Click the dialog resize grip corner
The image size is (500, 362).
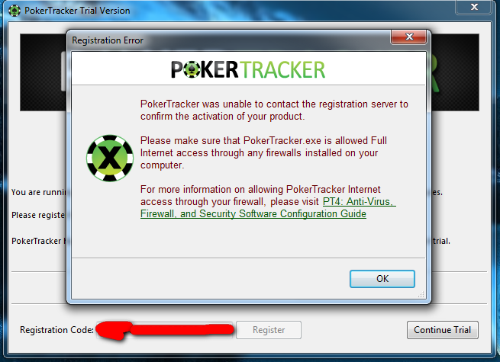point(421,295)
